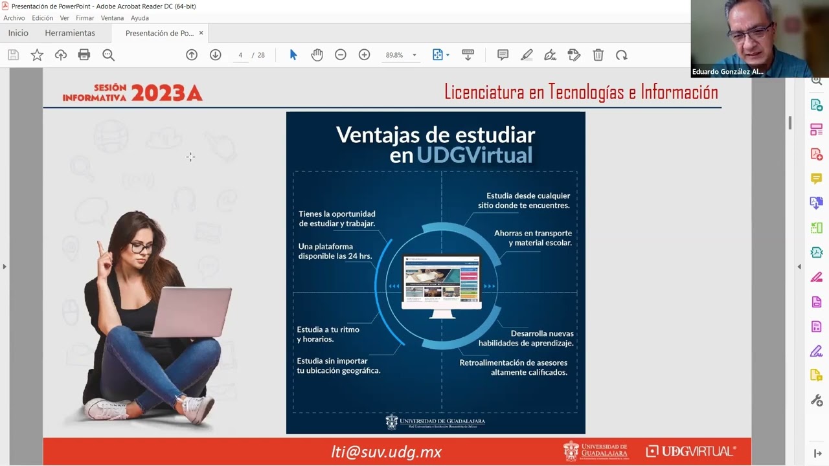The width and height of the screenshot is (829, 466).
Task: Open yellow Comment tool in right sidebar
Action: tap(817, 179)
